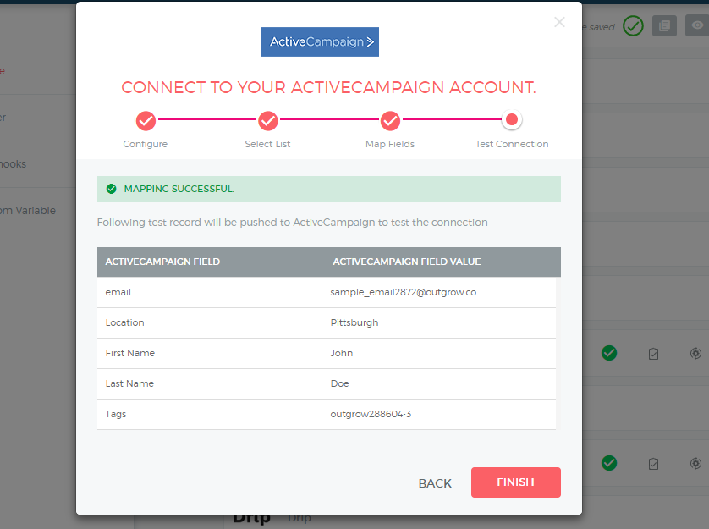Click the upper clipboard icon in background row
Image resolution: width=709 pixels, height=529 pixels.
[653, 354]
